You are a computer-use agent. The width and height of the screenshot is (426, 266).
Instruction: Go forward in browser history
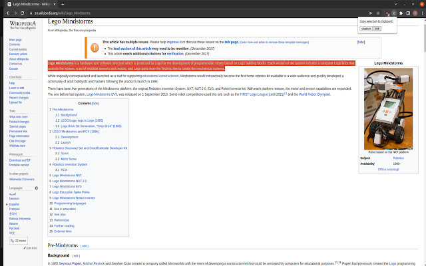coord(15,13)
